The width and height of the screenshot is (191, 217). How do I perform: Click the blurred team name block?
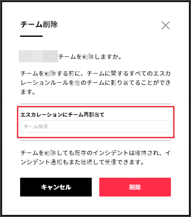[x=38, y=56]
